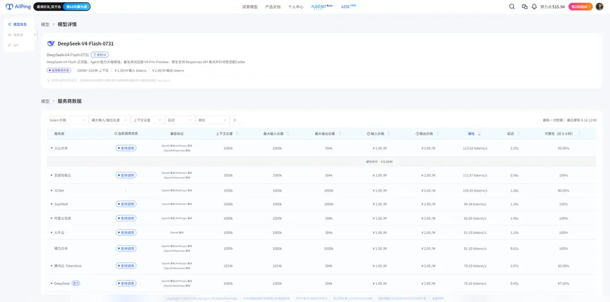Screen dimensions: 610x302
Task: Collapse the 火山方舟 row
Action: (51, 148)
